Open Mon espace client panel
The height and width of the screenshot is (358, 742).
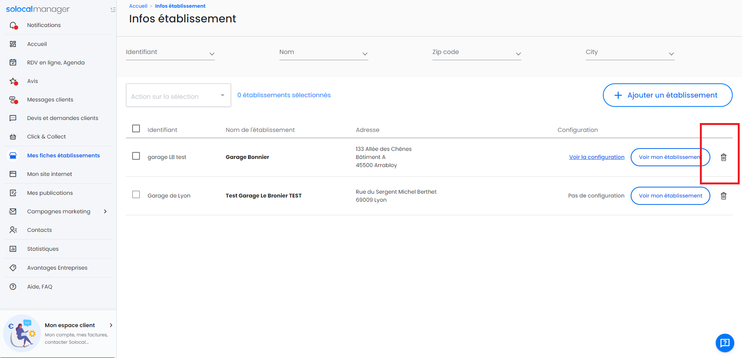70,325
